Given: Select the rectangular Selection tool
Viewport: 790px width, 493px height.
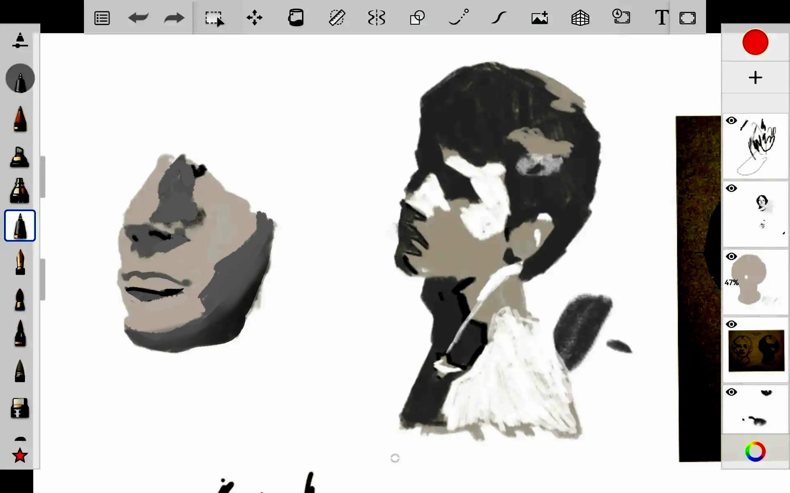Looking at the screenshot, I should [214, 18].
